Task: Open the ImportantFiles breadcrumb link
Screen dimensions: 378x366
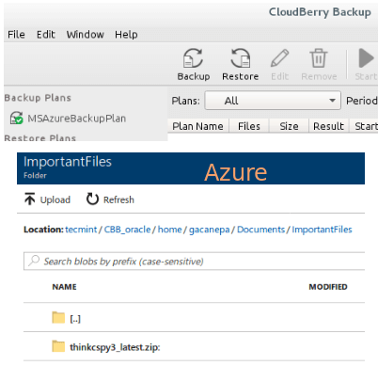Action: (x=322, y=230)
